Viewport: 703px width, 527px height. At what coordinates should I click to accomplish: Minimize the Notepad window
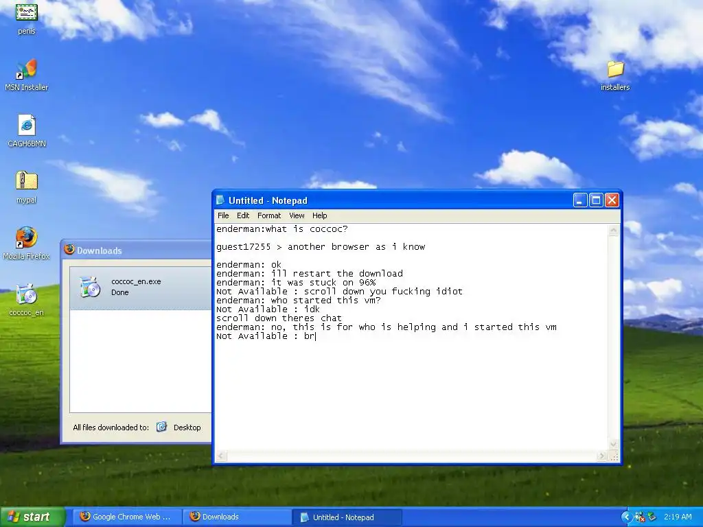580,200
